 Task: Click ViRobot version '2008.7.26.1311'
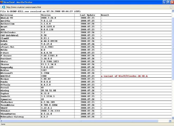point(50,111)
